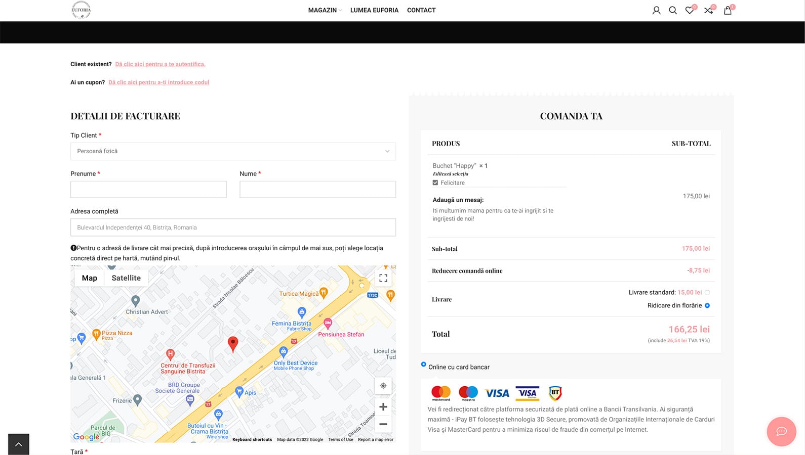The image size is (805, 455).
Task: Open the user account icon
Action: (656, 10)
